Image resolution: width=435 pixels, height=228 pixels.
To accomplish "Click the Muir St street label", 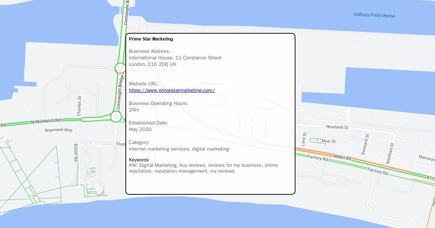I will 328,141.
